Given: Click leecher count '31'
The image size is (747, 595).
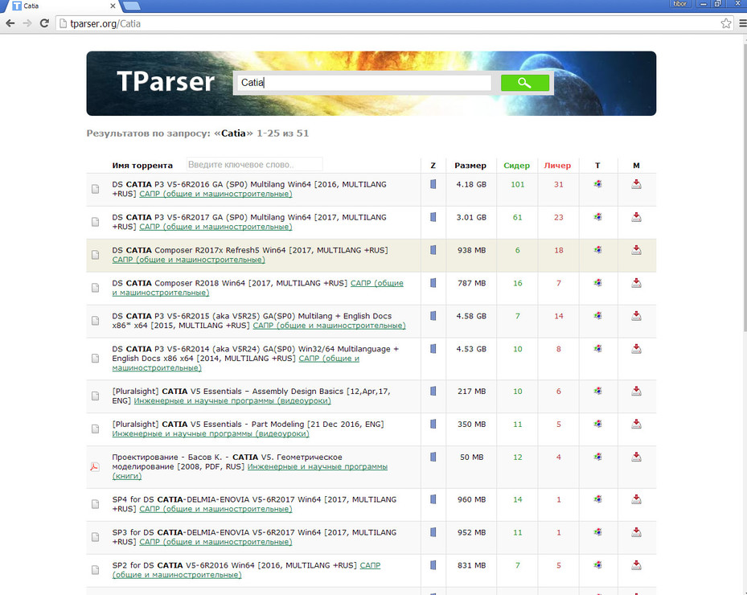Looking at the screenshot, I should pos(558,184).
